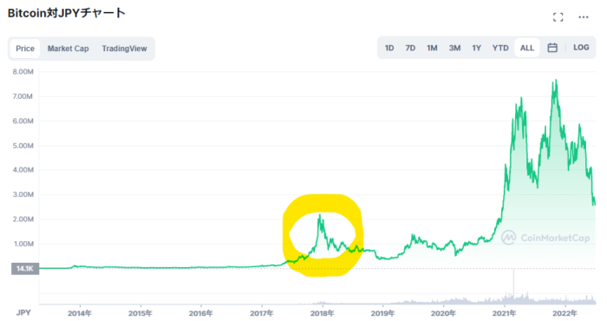Click the 2020年 x-axis label
The height and width of the screenshot is (321, 607).
(x=443, y=313)
